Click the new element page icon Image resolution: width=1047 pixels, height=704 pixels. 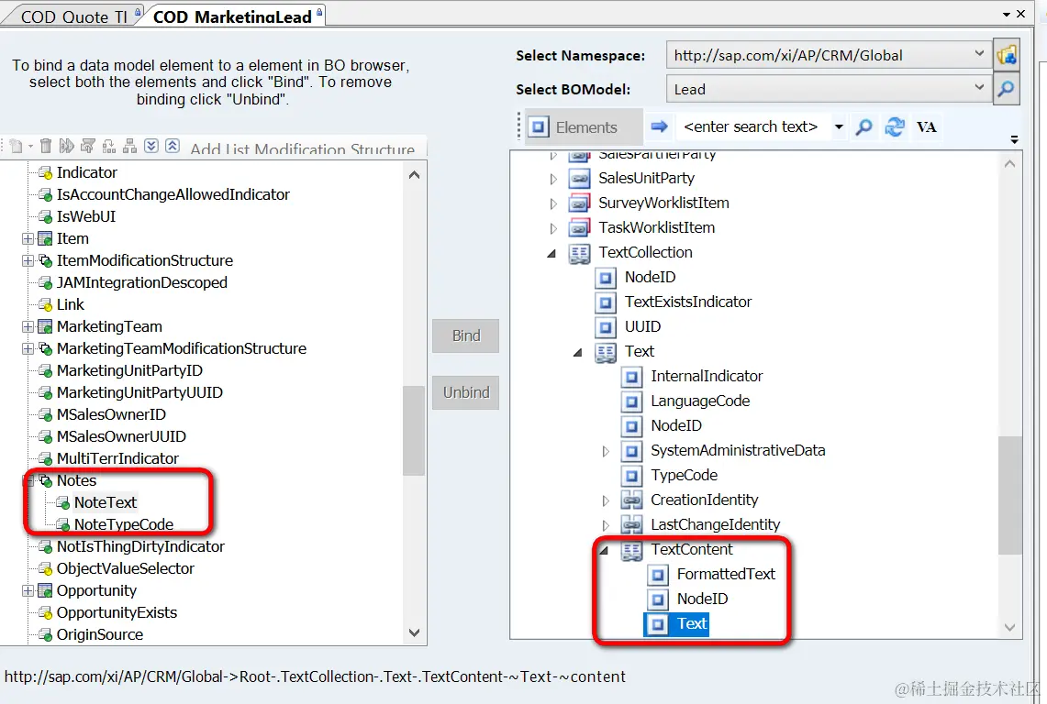pos(16,146)
